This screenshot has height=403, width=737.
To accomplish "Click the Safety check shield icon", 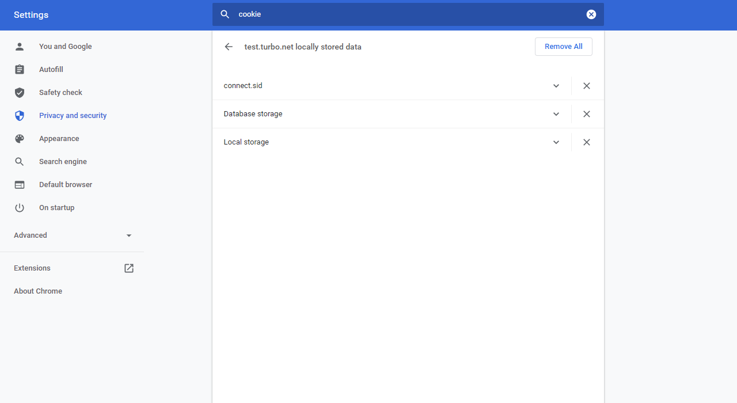I will [20, 93].
